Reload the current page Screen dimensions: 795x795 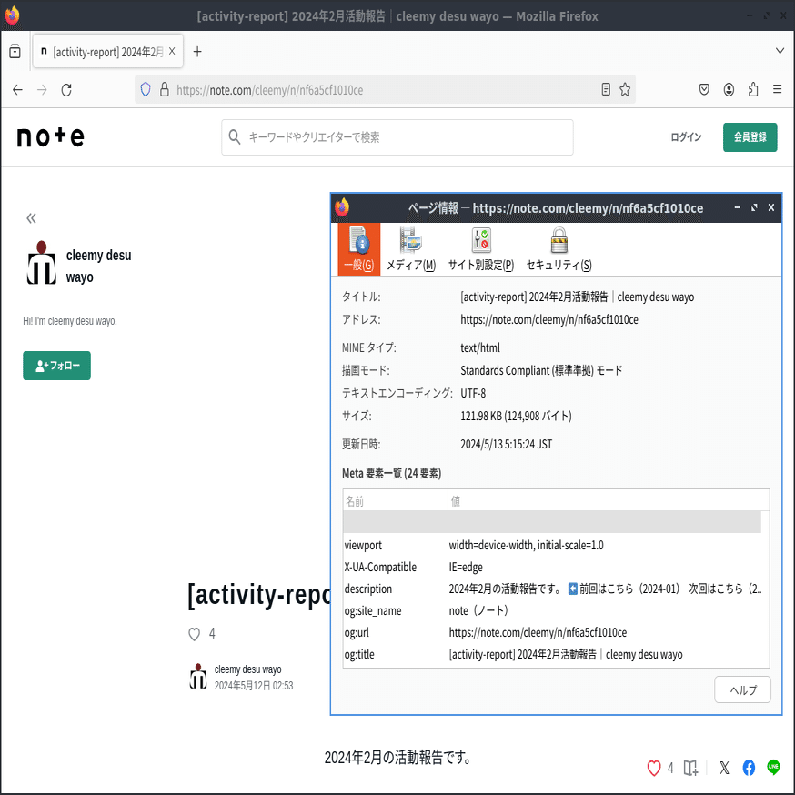pos(66,90)
